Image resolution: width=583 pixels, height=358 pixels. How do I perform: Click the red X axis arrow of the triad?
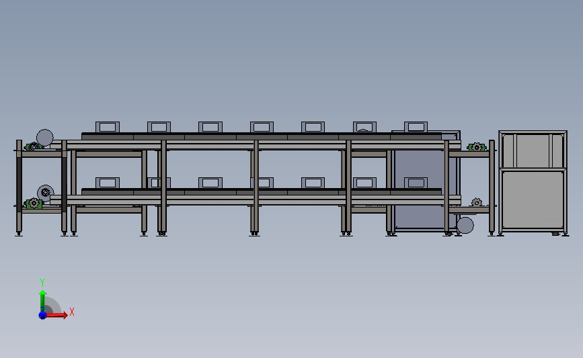pos(56,315)
